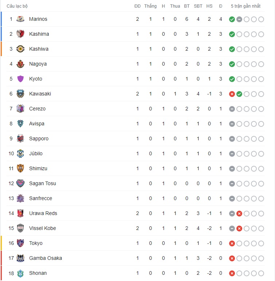Screen dimensions: 275x281
Task: Click the 'Câu lạc bộ' column header
Action: click(x=17, y=6)
